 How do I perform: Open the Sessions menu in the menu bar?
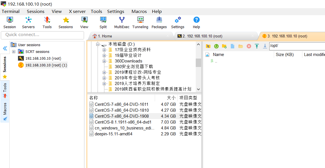click(36, 12)
